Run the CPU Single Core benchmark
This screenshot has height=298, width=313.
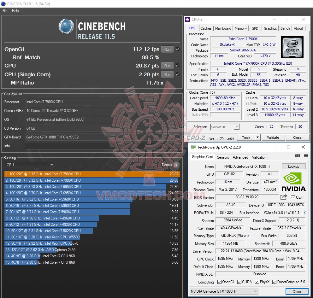(167, 75)
